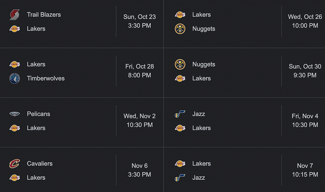Click Lakers logo in Nov 6 game
The width and height of the screenshot is (325, 192).
click(x=15, y=178)
